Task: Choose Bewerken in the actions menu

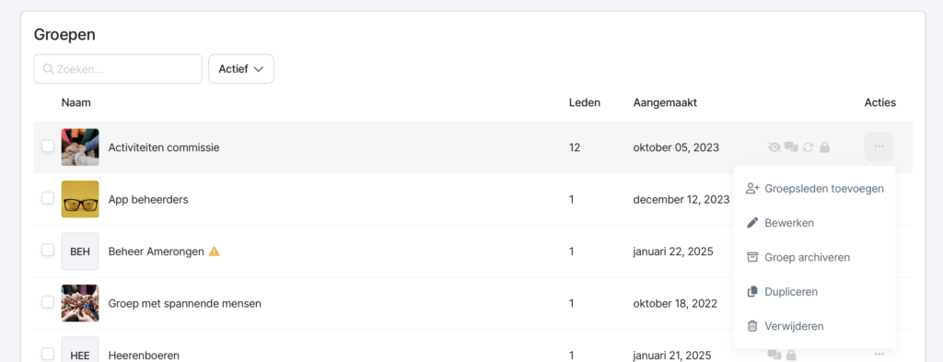Action: tap(814, 223)
